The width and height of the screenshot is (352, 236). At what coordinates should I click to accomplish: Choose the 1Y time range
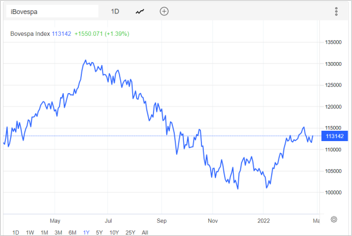86,232
